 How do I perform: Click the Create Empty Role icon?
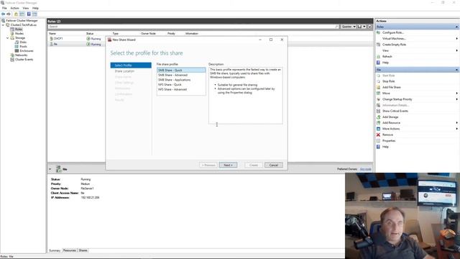pos(379,45)
